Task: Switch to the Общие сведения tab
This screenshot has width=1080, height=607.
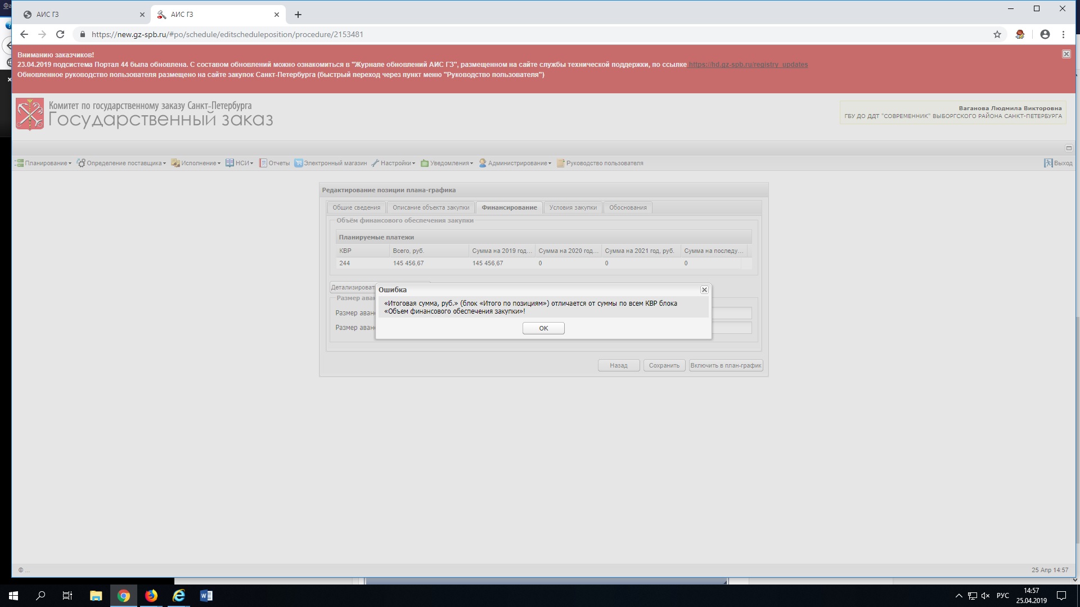Action: click(x=356, y=207)
